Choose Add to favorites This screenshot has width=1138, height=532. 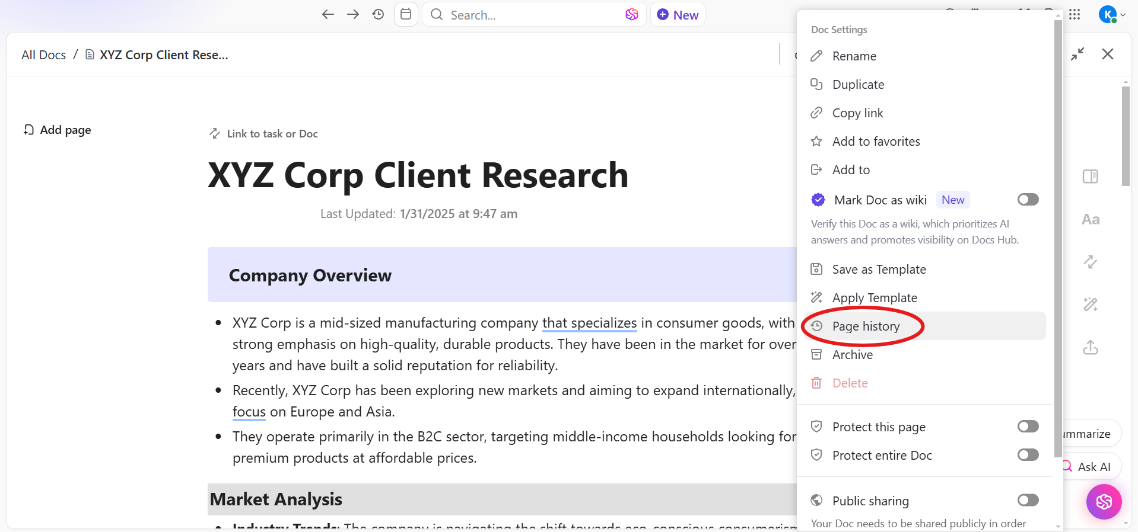tap(924, 142)
